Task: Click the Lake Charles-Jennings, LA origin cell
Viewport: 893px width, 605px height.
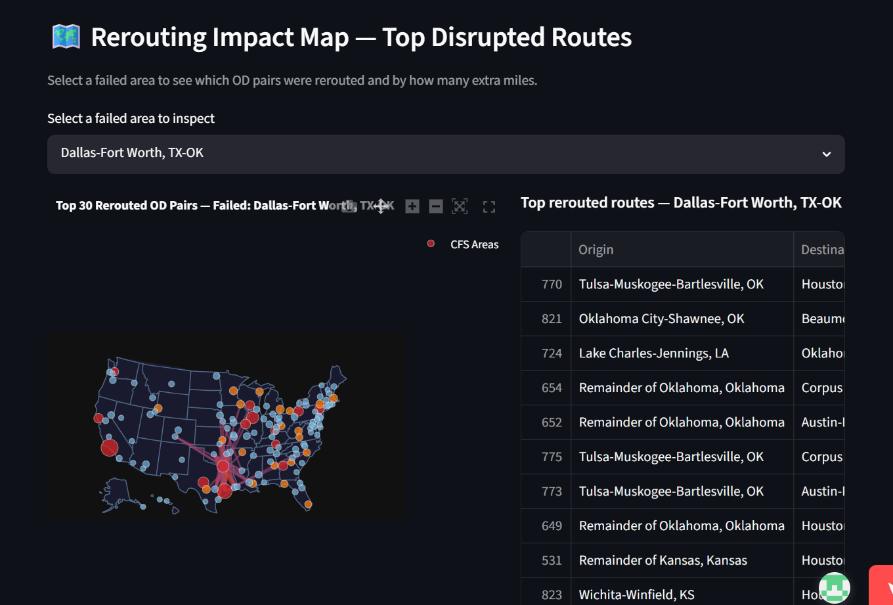Action: point(682,353)
